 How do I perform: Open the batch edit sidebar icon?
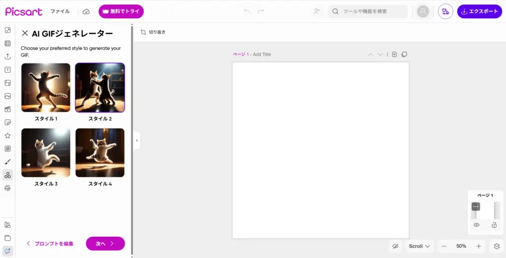(x=7, y=188)
